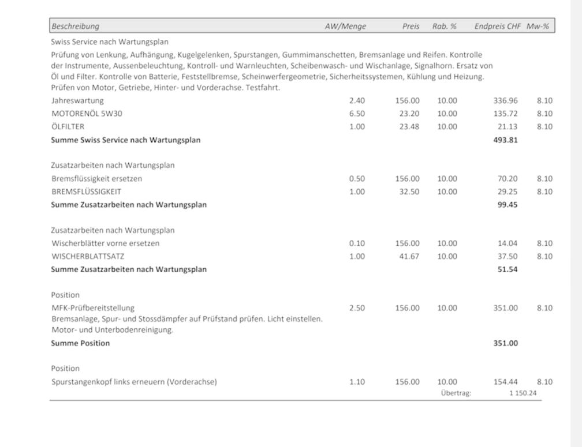582x447 pixels.
Task: Select the "Übertrag:" label
Action: (x=456, y=393)
